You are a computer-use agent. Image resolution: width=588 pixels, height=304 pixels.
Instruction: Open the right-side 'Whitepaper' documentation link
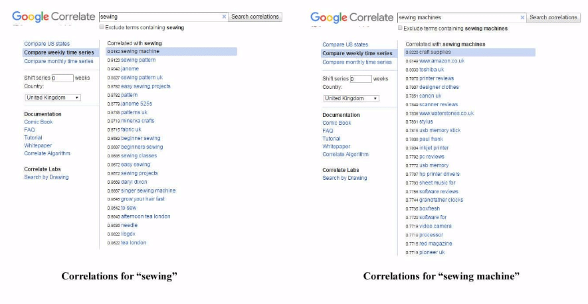(336, 146)
